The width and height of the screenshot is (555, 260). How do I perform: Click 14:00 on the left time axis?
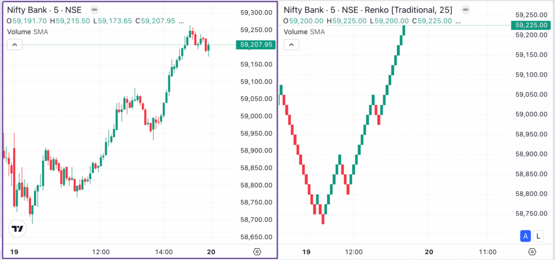[164, 252]
